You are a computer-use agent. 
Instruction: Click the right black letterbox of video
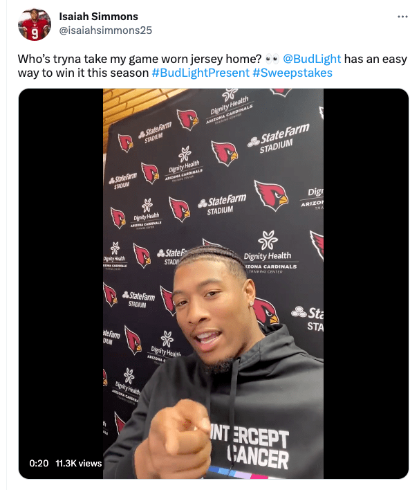pyautogui.click(x=366, y=284)
